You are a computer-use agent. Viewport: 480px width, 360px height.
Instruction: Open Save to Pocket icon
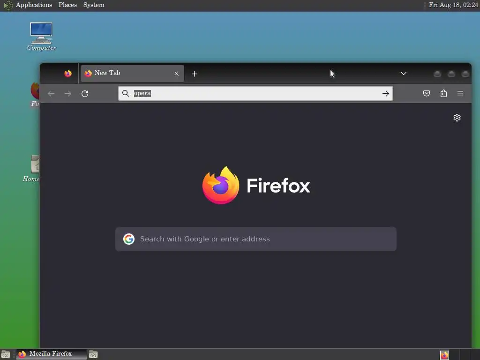tap(427, 93)
